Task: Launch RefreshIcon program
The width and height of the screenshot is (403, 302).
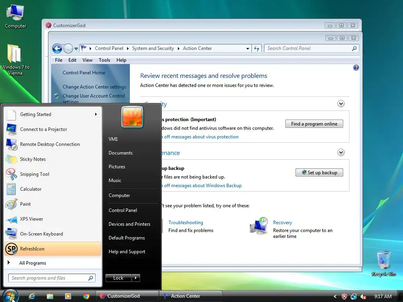Action: [53, 249]
